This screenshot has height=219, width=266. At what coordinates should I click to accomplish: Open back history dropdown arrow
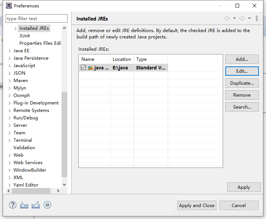pos(234,18)
